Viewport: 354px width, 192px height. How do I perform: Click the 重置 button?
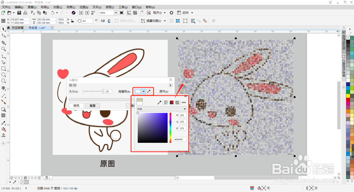click(92, 106)
